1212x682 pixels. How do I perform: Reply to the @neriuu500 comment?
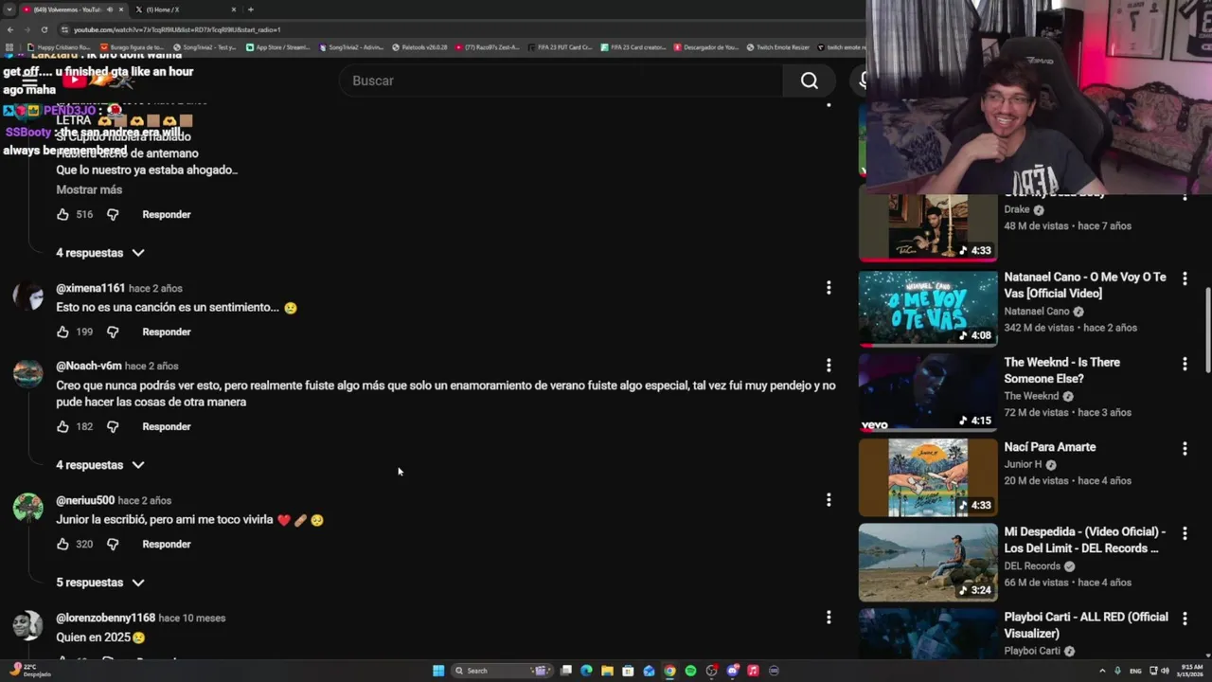167,544
